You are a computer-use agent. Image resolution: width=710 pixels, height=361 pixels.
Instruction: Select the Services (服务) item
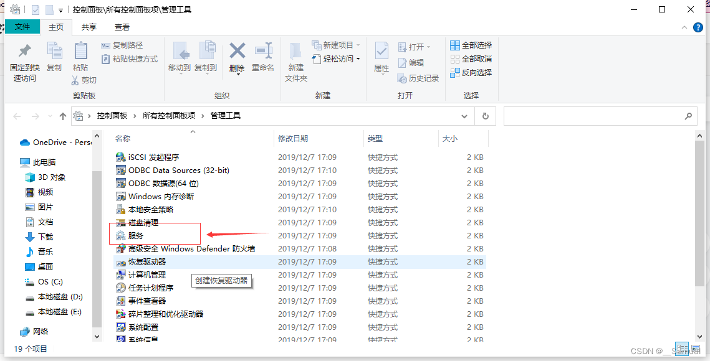(x=300, y=236)
